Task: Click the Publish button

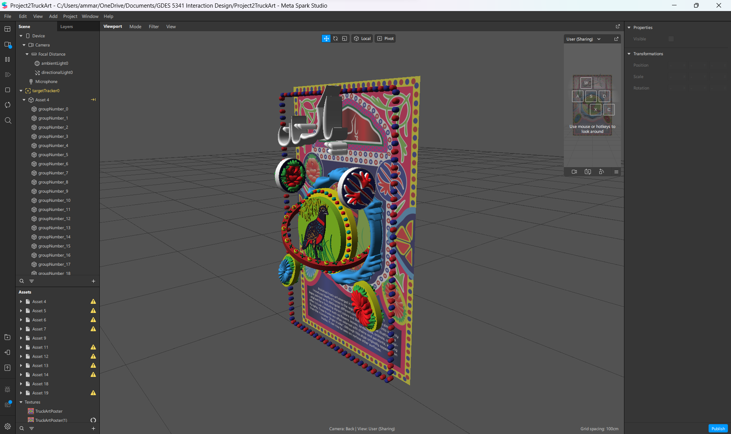Action: 718,428
